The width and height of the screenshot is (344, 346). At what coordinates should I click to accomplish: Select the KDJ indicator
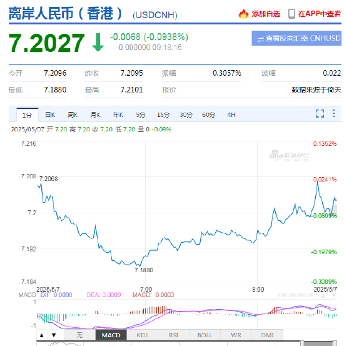[x=142, y=335]
